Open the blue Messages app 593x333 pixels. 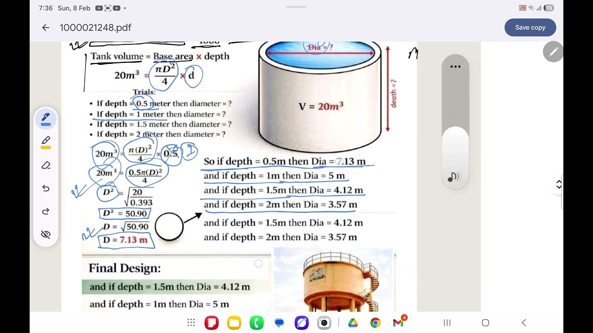pyautogui.click(x=279, y=323)
